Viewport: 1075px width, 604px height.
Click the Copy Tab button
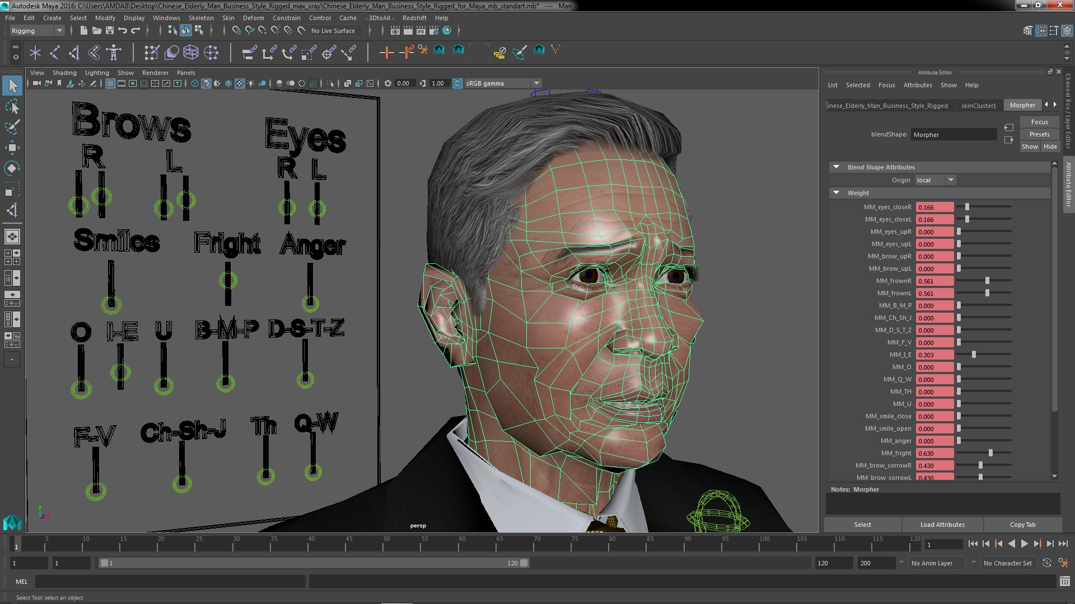tap(1022, 525)
